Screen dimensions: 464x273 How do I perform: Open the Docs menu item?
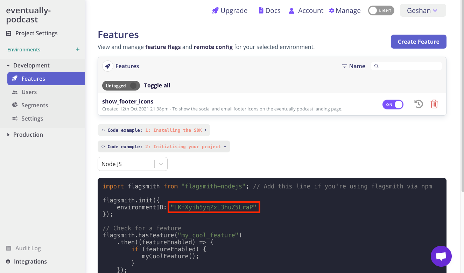[x=269, y=10]
